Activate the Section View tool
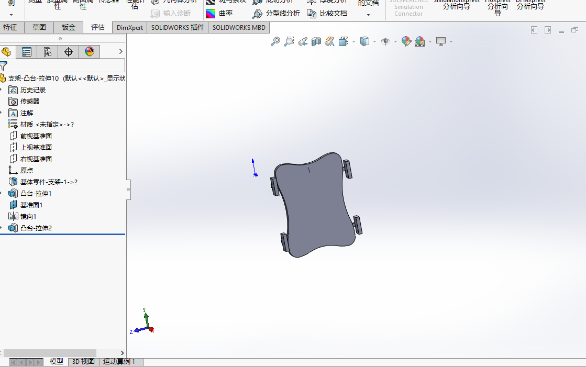586x367 pixels. (x=316, y=41)
